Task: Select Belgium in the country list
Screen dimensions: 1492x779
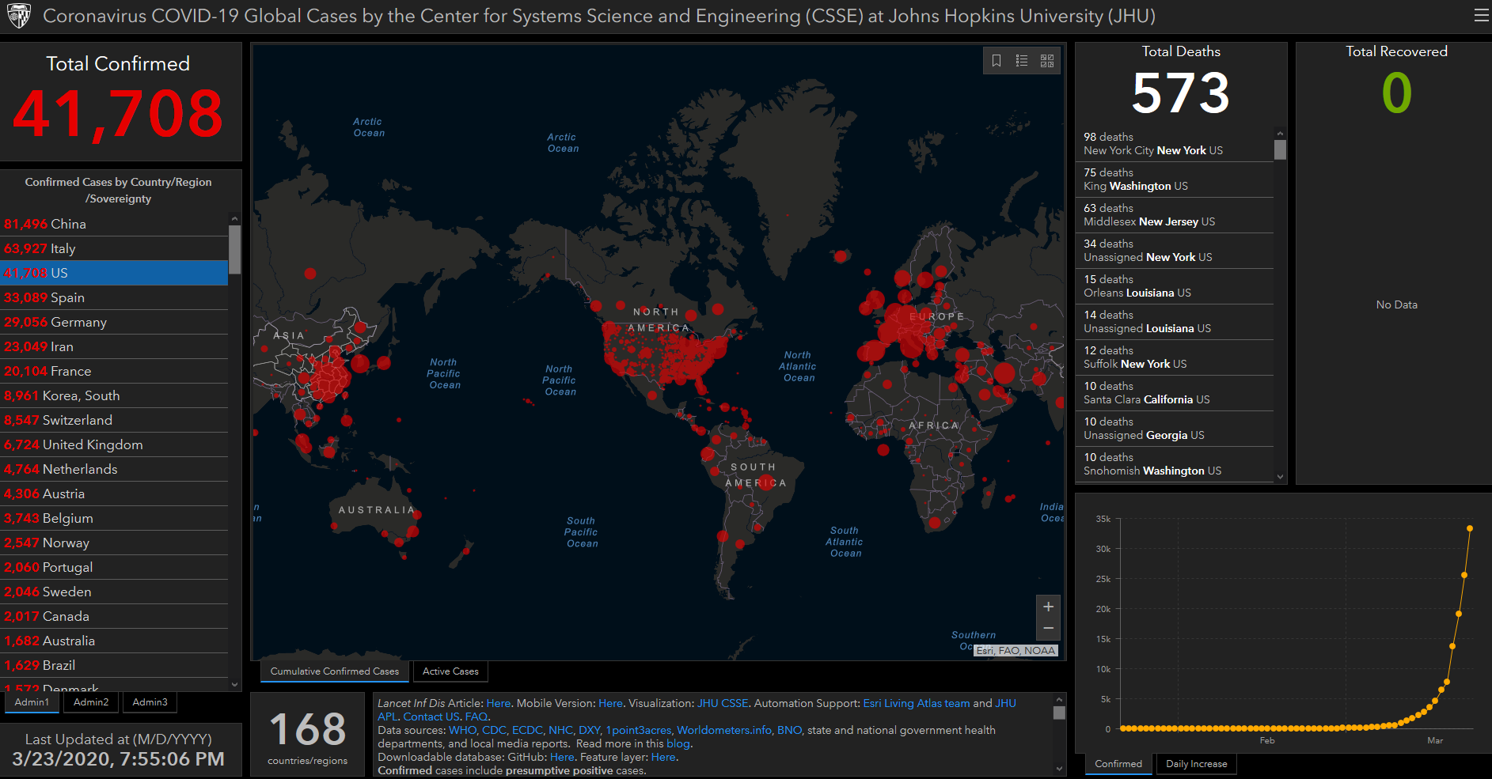Action: 114,518
